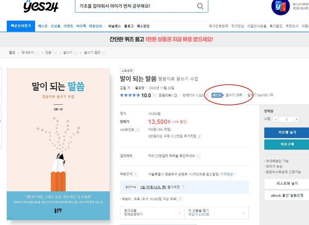Open author 김철 link
Image resolution: width=309 pixels, height=225 pixels.
pyautogui.click(x=123, y=88)
